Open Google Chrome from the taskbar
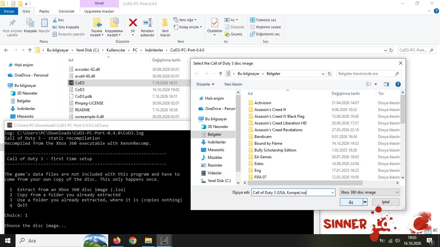Viewport: 440px width, 247px height. pyautogui.click(x=132, y=241)
